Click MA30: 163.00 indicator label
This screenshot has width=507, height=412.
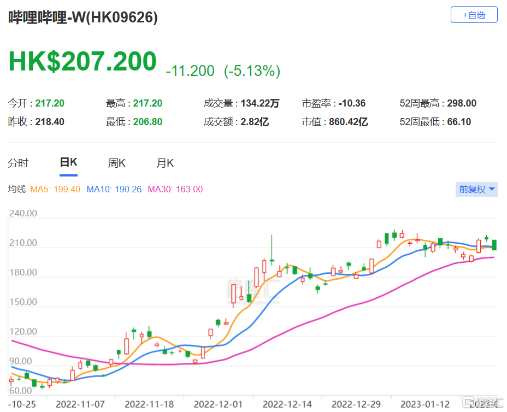(175, 189)
